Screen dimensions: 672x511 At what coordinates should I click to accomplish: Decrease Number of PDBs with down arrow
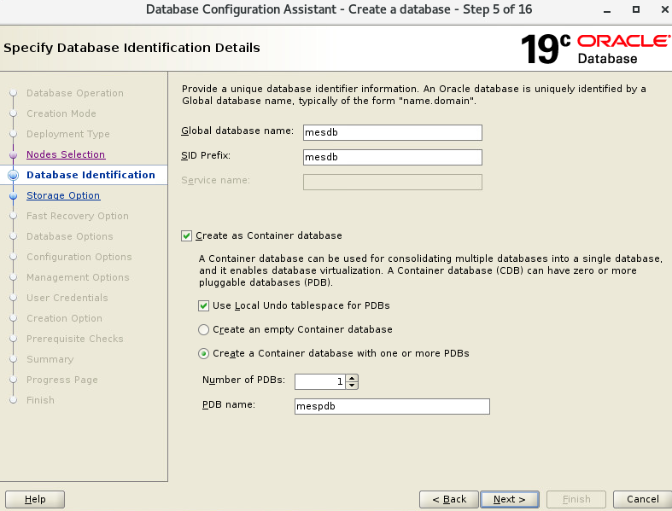(x=353, y=386)
